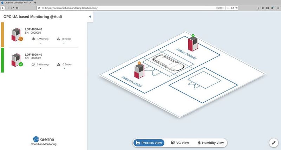Click laser unit at Aufbau 3 C08R2

coord(192,43)
